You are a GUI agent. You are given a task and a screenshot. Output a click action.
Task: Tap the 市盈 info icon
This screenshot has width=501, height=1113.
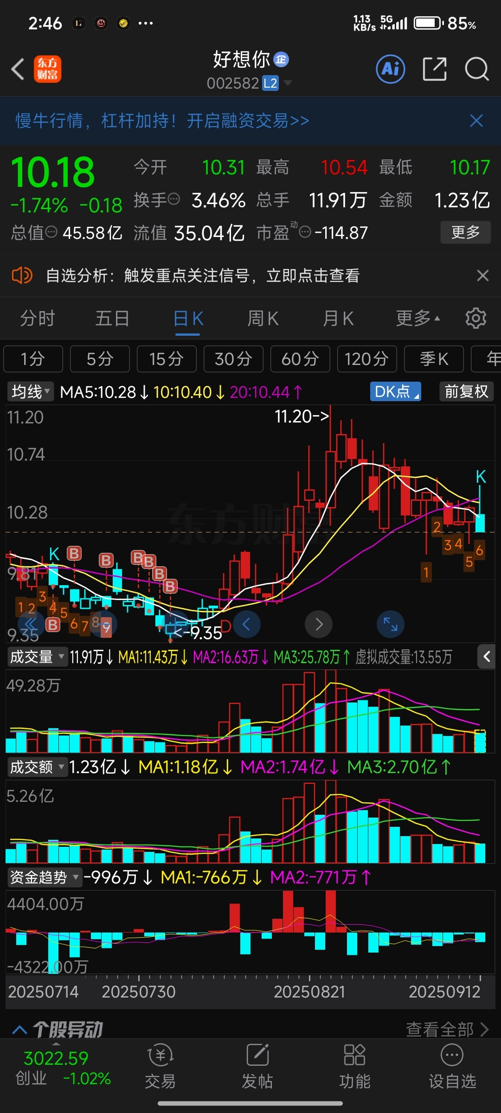pos(305,232)
